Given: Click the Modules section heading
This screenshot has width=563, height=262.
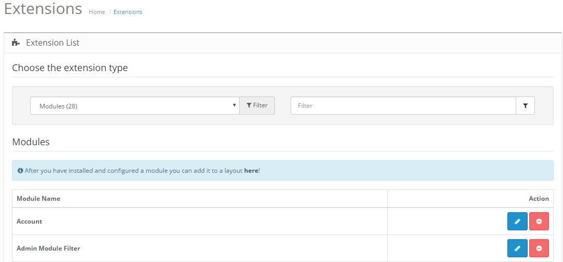Looking at the screenshot, I should pos(31,142).
